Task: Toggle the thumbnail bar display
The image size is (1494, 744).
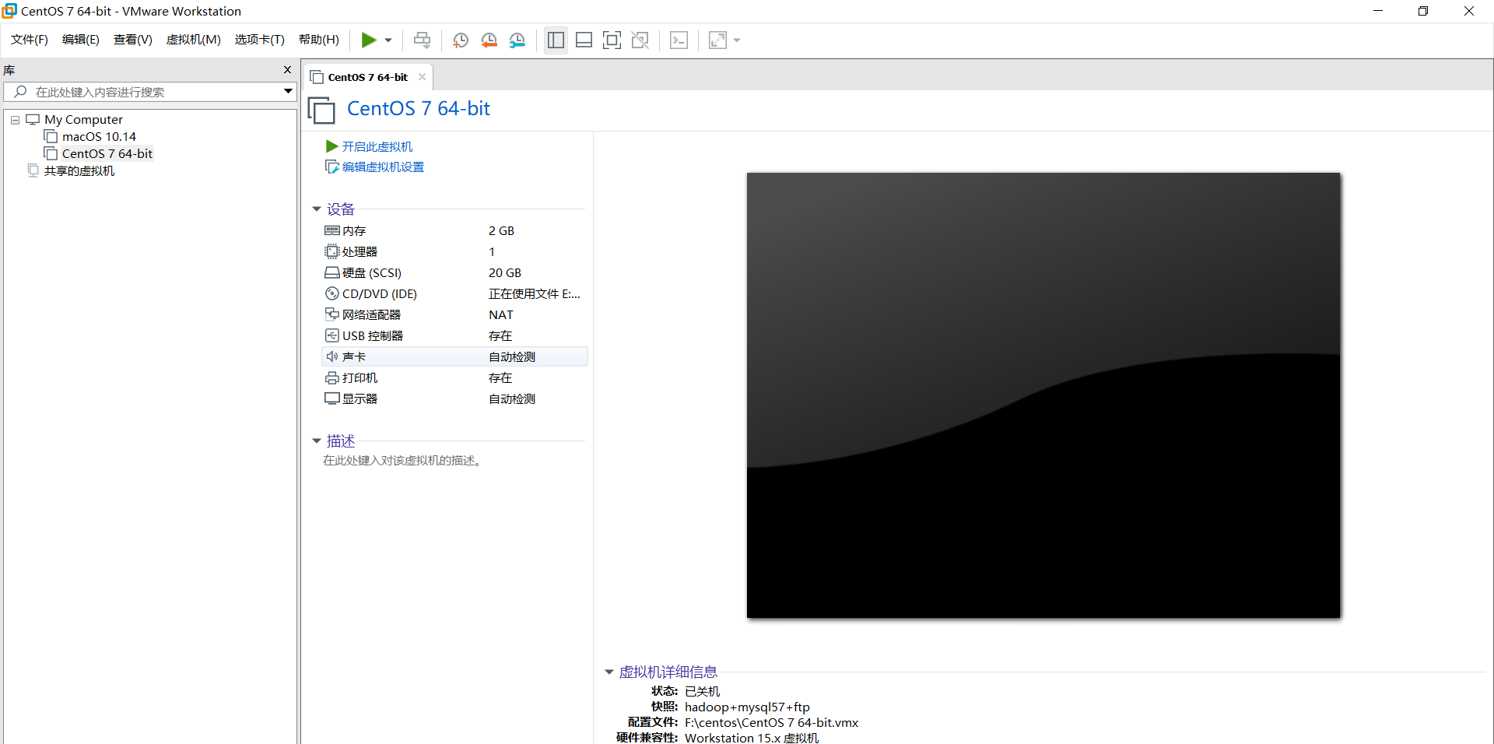Action: click(584, 40)
